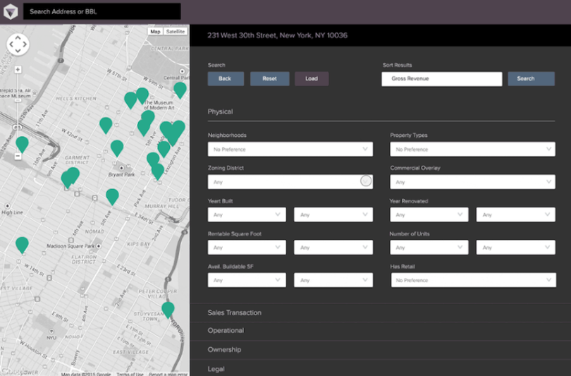Image resolution: width=571 pixels, height=376 pixels.
Task: Switch map to Satellite view
Action: pos(176,32)
